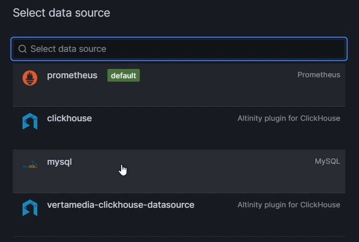Image resolution: width=359 pixels, height=242 pixels.
Task: Click the MySQL dolphin logo icon
Action: click(x=30, y=165)
